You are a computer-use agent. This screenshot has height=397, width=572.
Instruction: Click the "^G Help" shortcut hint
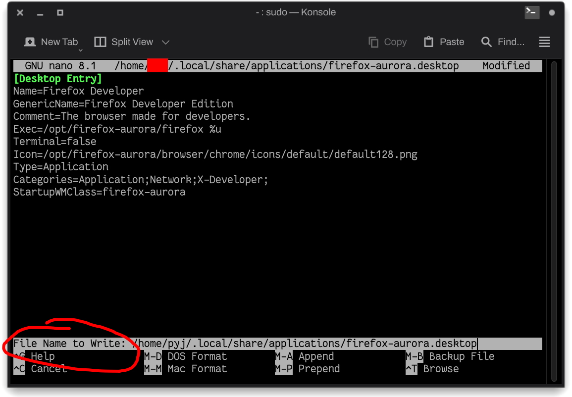[x=34, y=356]
